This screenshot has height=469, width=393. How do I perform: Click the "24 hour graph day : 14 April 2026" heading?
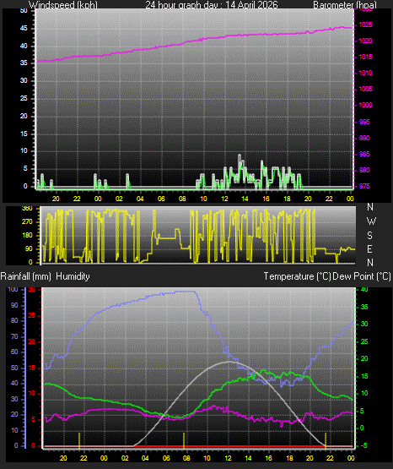[212, 5]
